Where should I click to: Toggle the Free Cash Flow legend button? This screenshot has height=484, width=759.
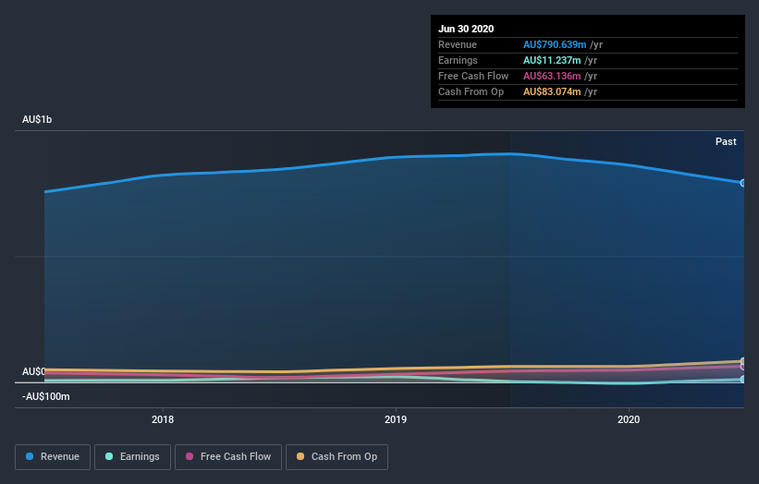228,457
